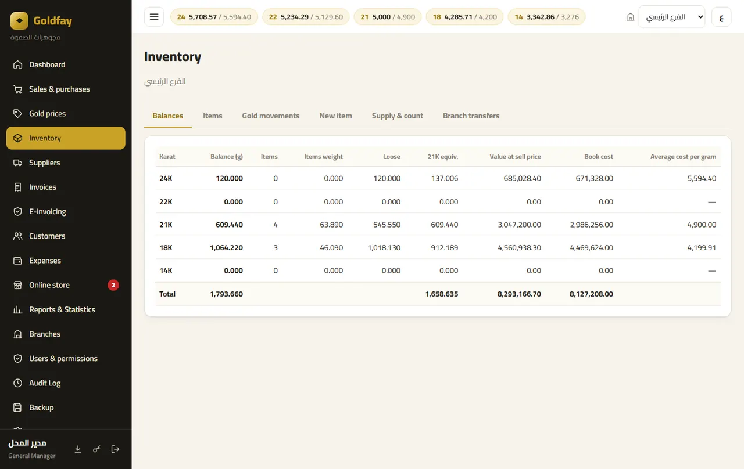This screenshot has width=744, height=469.
Task: Click the Dashboard home icon
Action: click(18, 64)
